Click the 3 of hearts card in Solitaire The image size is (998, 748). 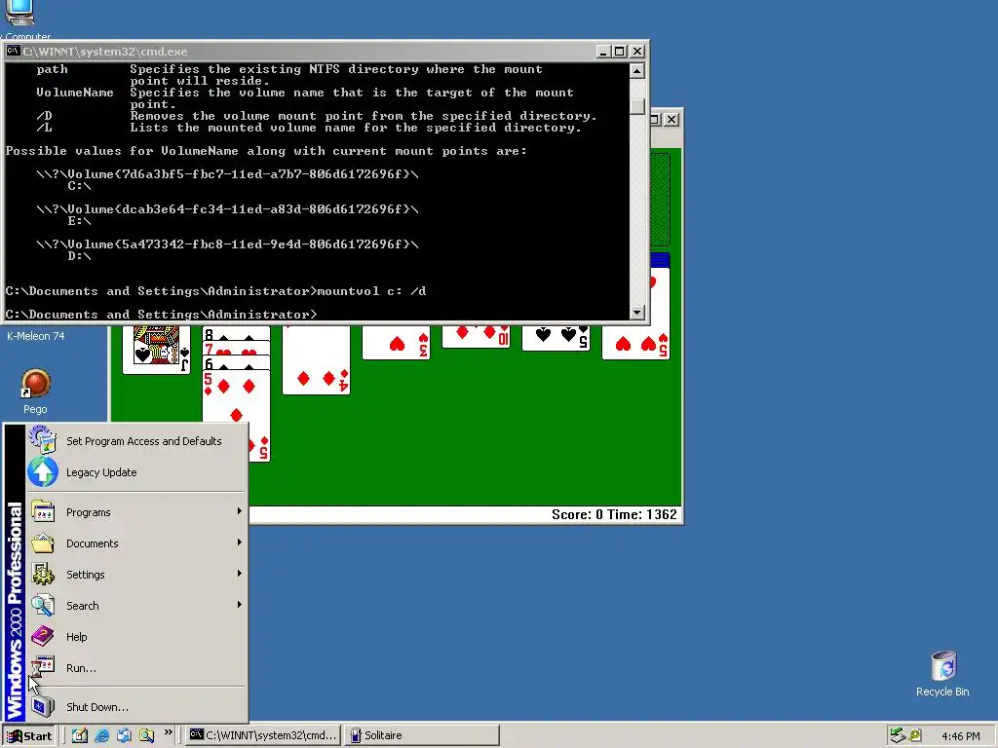396,342
